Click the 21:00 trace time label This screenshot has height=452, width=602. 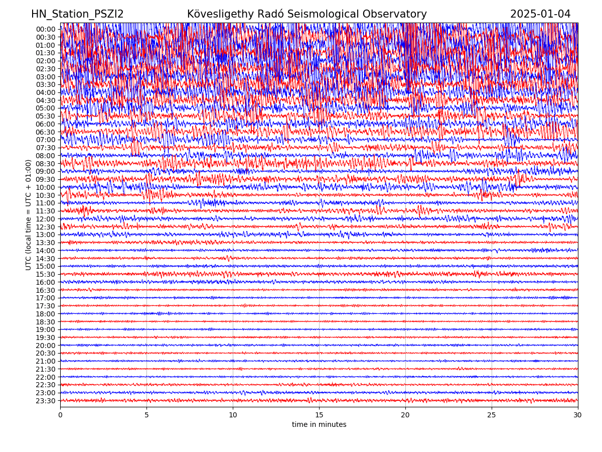click(x=45, y=361)
